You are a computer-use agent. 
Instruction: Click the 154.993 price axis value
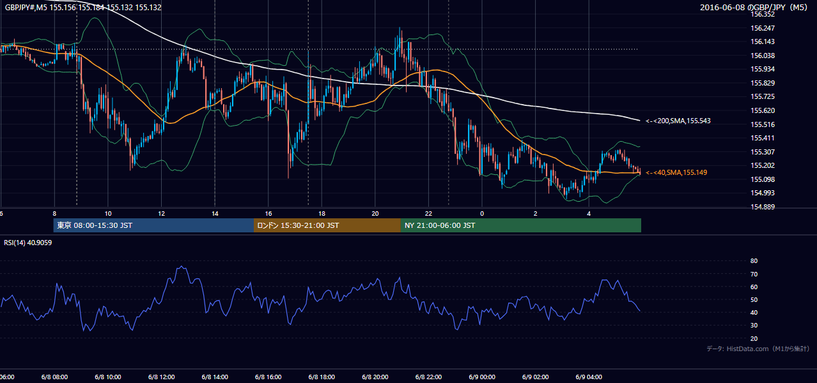pyautogui.click(x=763, y=193)
